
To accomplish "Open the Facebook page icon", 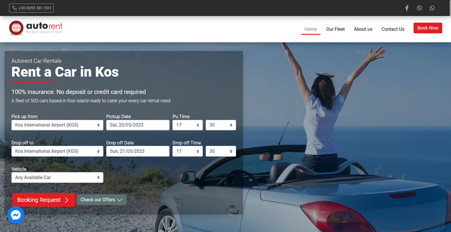I will click(x=406, y=8).
